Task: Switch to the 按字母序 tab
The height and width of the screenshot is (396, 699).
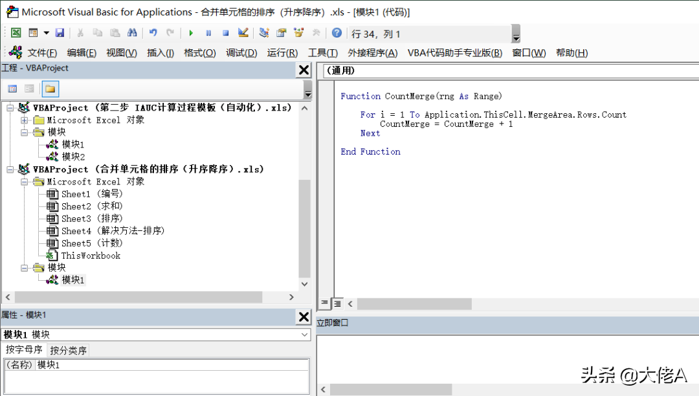Action: 24,349
